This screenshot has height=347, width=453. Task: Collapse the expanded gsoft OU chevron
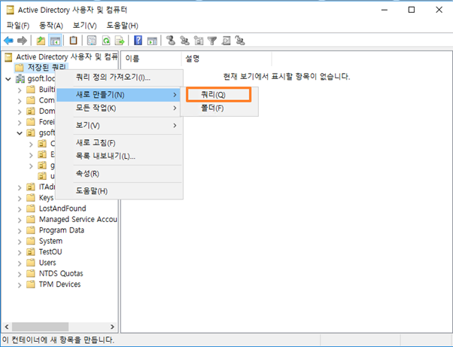pos(20,133)
